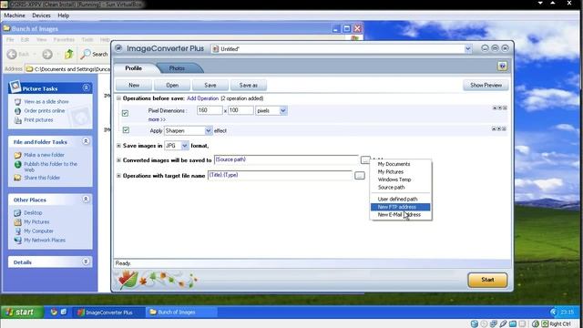Select New E-Mail address menu item

click(x=401, y=215)
